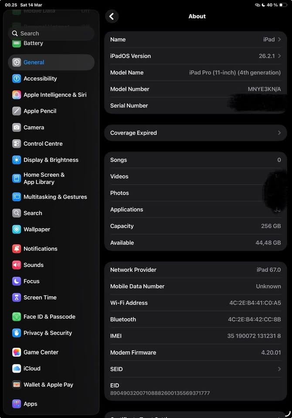Select Display & Brightness icon
Screen dimensions: 292x418
[17, 160]
